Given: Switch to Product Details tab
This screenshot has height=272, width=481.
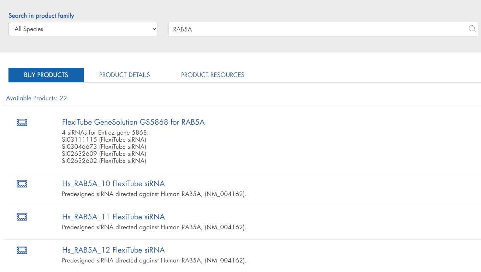Looking at the screenshot, I should (x=125, y=75).
